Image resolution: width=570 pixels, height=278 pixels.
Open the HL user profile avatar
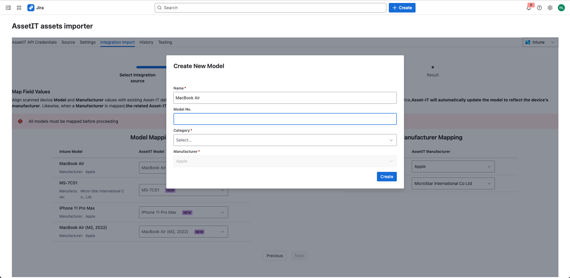click(x=561, y=8)
